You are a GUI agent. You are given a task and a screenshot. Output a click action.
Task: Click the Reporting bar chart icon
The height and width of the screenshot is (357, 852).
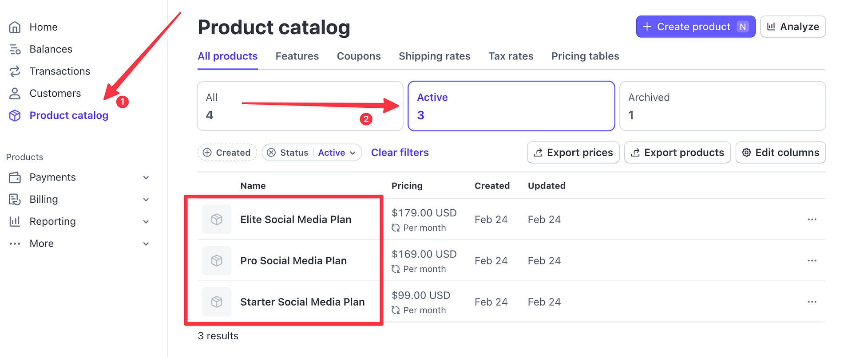(15, 221)
